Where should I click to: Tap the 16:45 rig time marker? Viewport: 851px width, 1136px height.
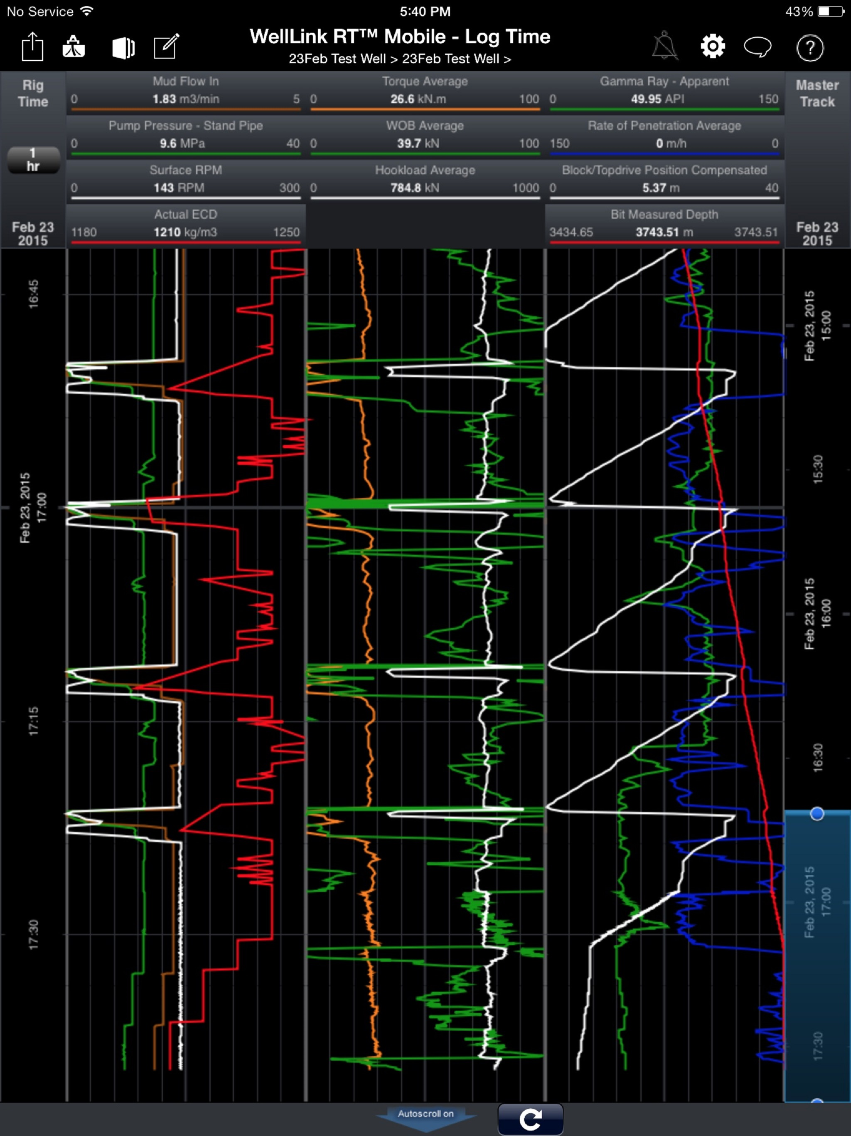33,294
